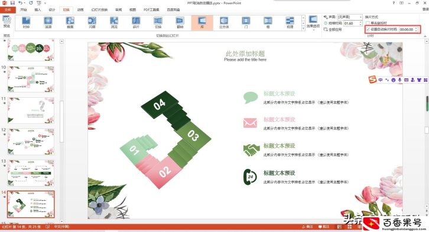
Task: Switch to the 设计 (Design) tab
Action: [x=52, y=9]
